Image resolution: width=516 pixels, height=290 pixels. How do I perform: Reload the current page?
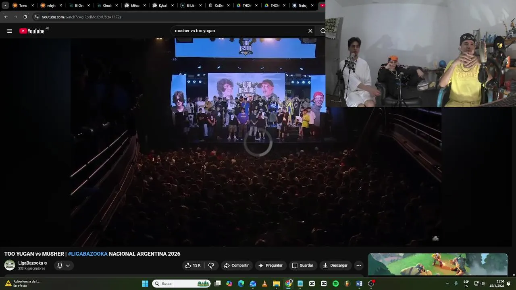(x=25, y=17)
